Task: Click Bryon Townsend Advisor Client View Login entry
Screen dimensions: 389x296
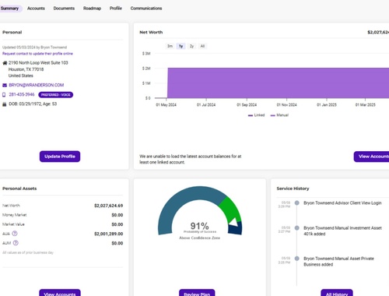Action: [x=342, y=203]
